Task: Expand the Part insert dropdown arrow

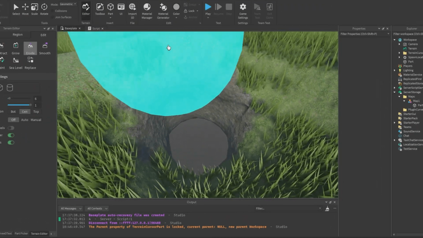Action: coord(110,18)
